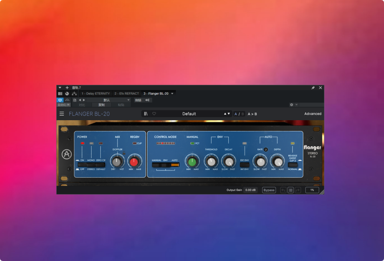Viewport: 384px width, 261px height.
Task: Set control mode to ENV
Action: [165, 165]
